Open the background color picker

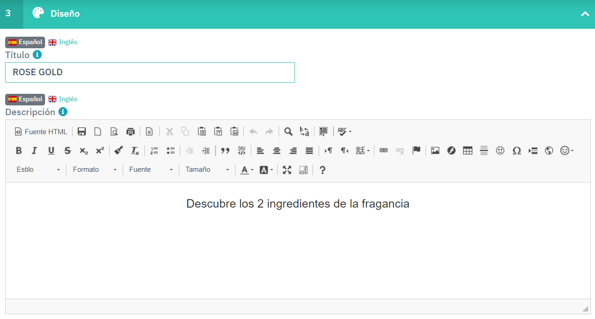(x=266, y=169)
